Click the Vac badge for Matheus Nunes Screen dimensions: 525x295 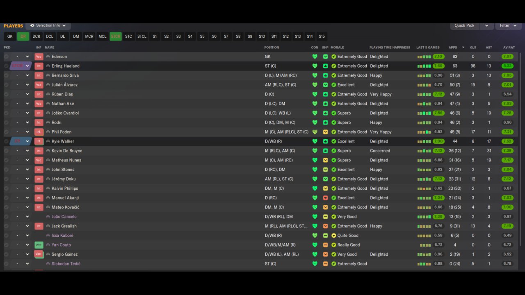(39, 160)
